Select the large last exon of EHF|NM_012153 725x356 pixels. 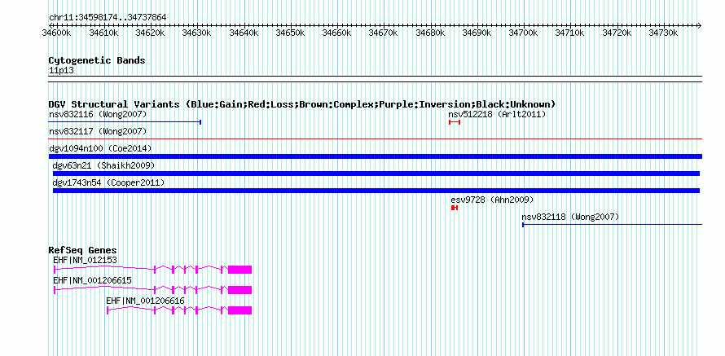(x=240, y=270)
